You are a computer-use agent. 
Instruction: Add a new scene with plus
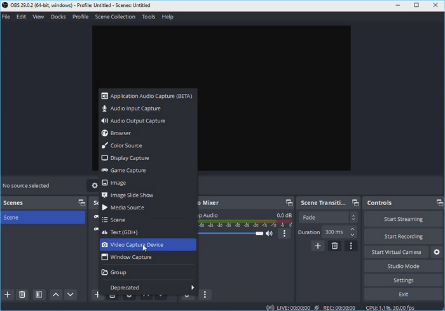(8, 295)
